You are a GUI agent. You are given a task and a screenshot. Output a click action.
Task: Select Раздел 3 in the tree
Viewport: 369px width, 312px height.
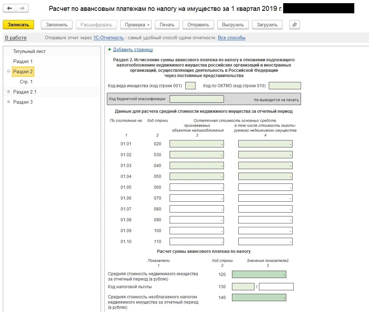[23, 102]
